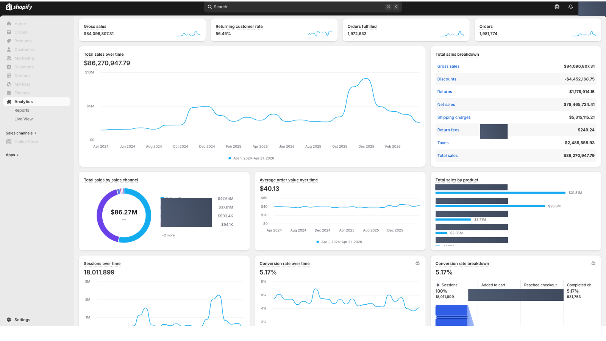Click the Online Store icon
This screenshot has height=341, width=606.
point(9,142)
